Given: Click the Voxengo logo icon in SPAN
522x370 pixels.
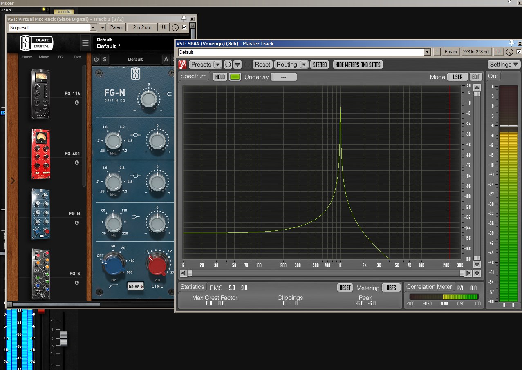Looking at the screenshot, I should (183, 65).
